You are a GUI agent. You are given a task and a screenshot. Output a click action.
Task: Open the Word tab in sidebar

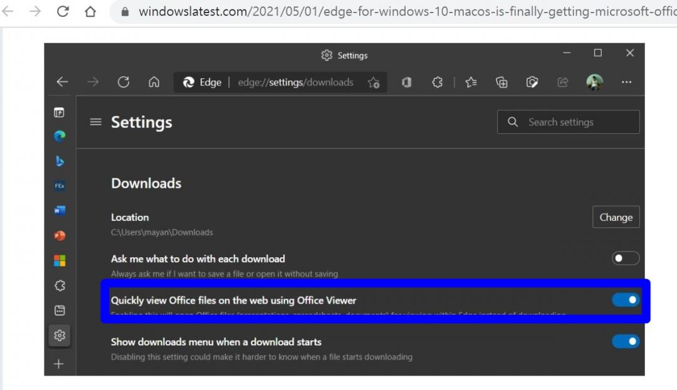pos(60,211)
